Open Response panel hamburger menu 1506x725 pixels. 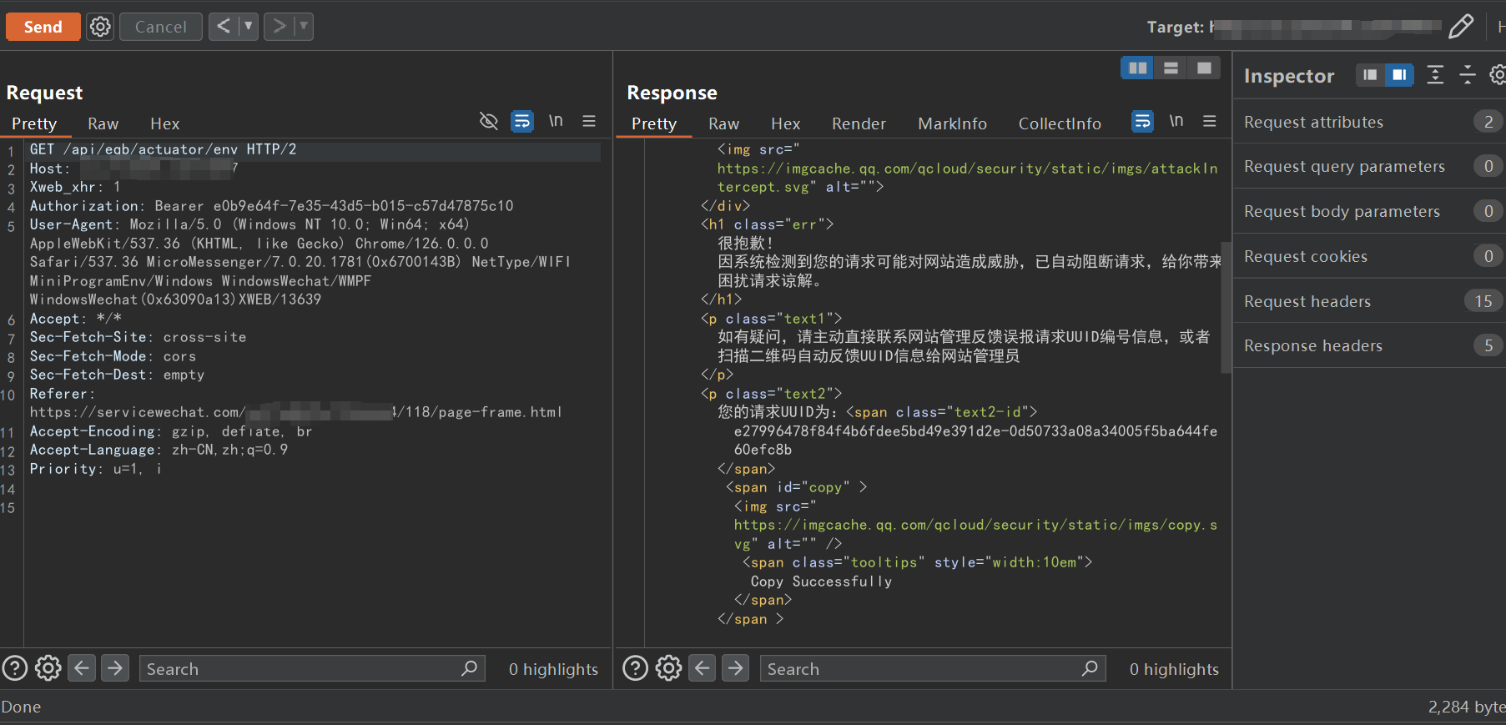tap(1210, 121)
